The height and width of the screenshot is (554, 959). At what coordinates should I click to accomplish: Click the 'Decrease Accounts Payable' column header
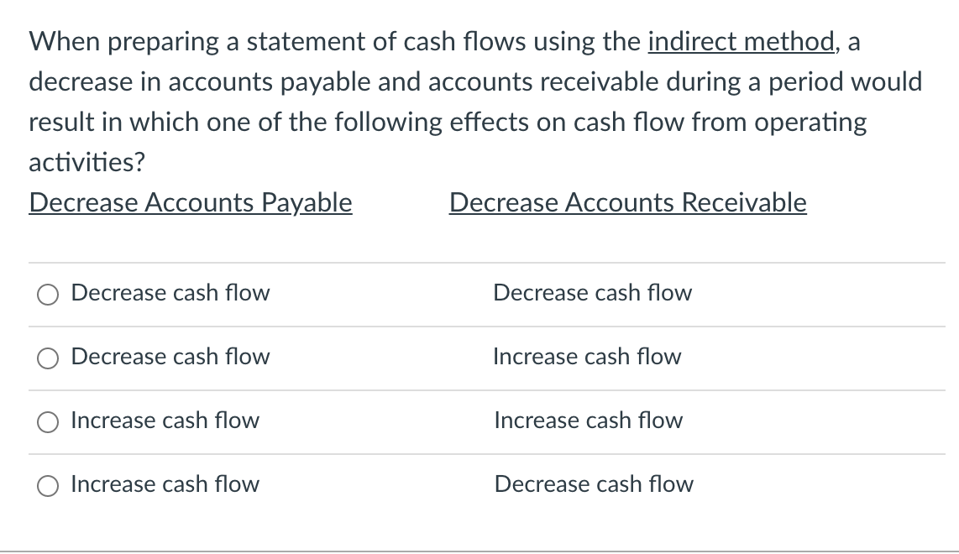pyautogui.click(x=191, y=202)
